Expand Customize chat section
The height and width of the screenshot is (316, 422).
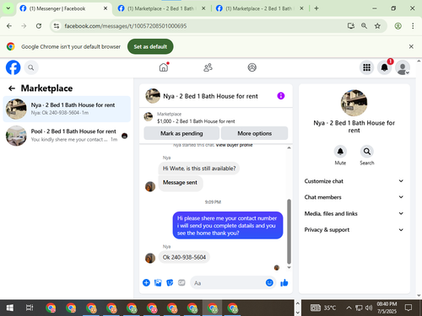(354, 181)
